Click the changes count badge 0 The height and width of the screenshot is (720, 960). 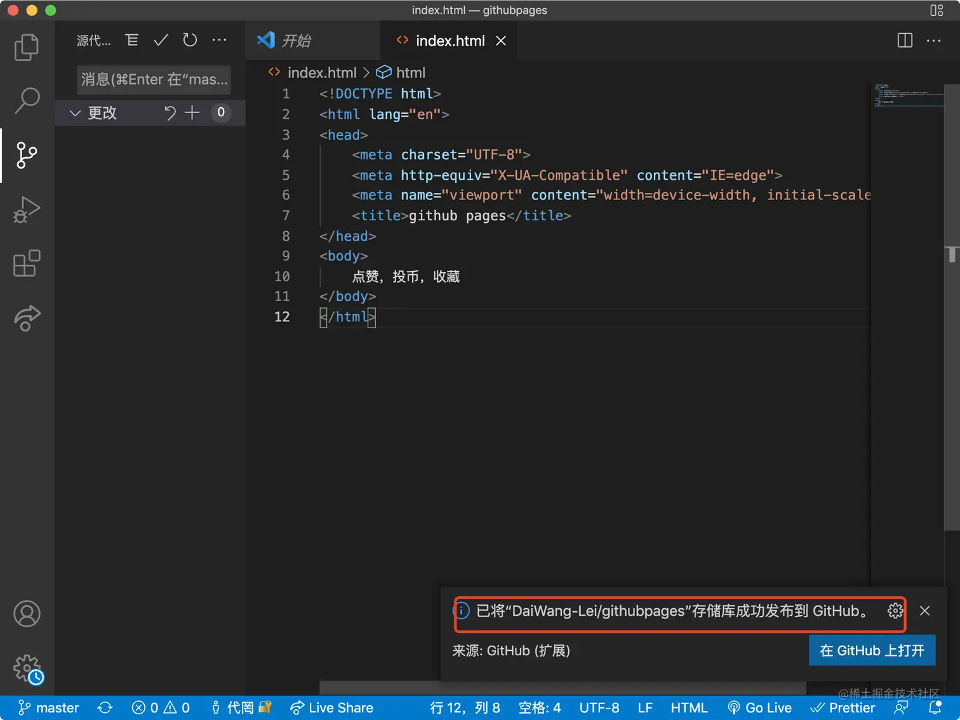pyautogui.click(x=221, y=113)
